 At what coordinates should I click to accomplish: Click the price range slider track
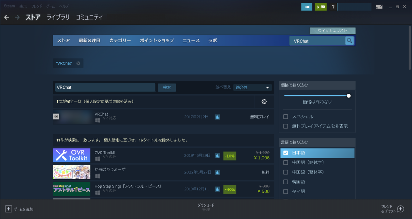[317, 96]
